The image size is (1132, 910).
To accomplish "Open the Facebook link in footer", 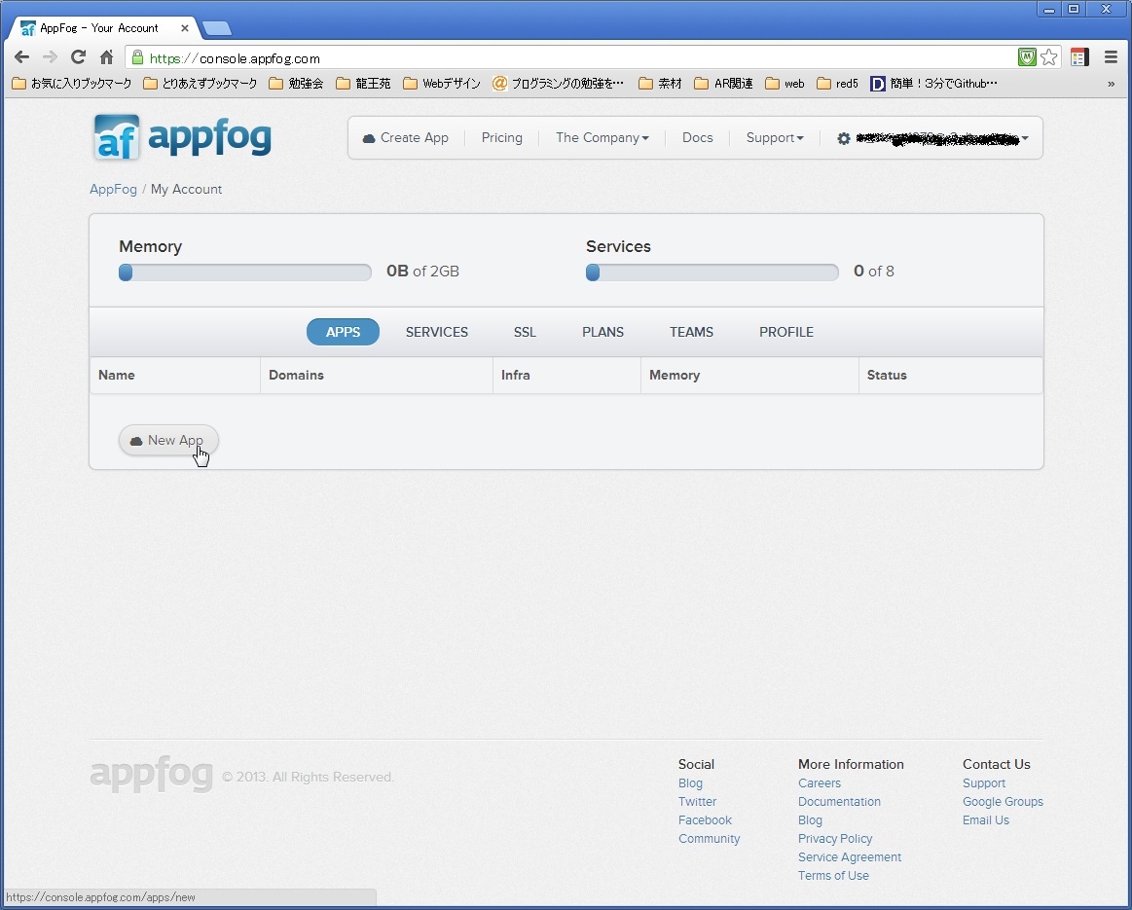I will (706, 820).
